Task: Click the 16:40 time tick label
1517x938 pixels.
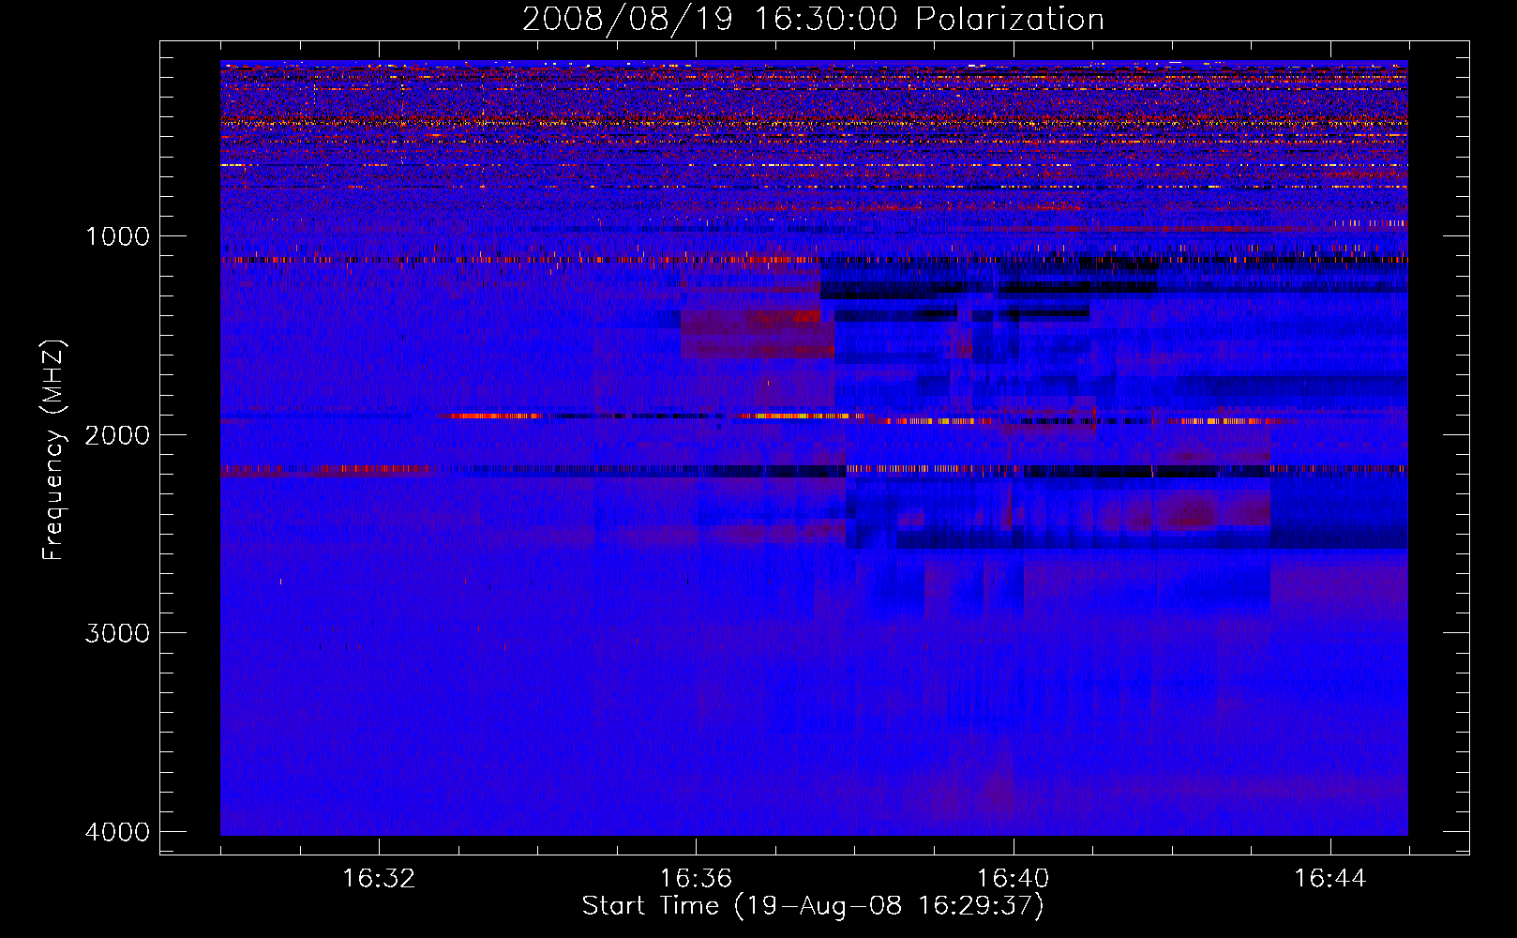Action: point(1014,879)
